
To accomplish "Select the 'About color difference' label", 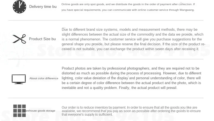I will (44, 78).
